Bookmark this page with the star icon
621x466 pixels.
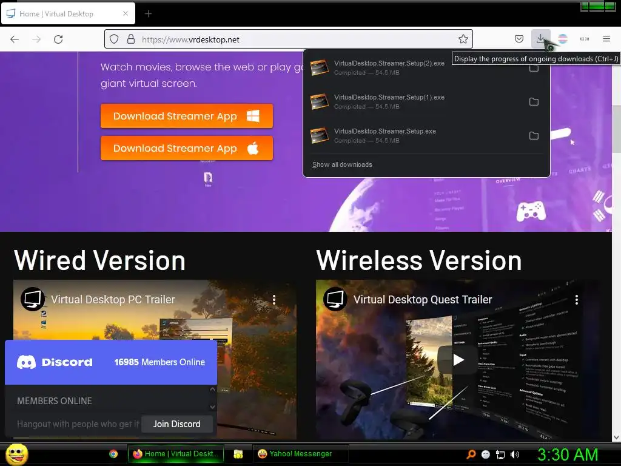coord(463,39)
